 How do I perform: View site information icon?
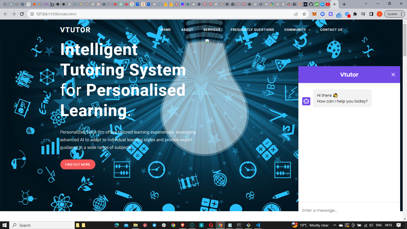[x=32, y=14]
